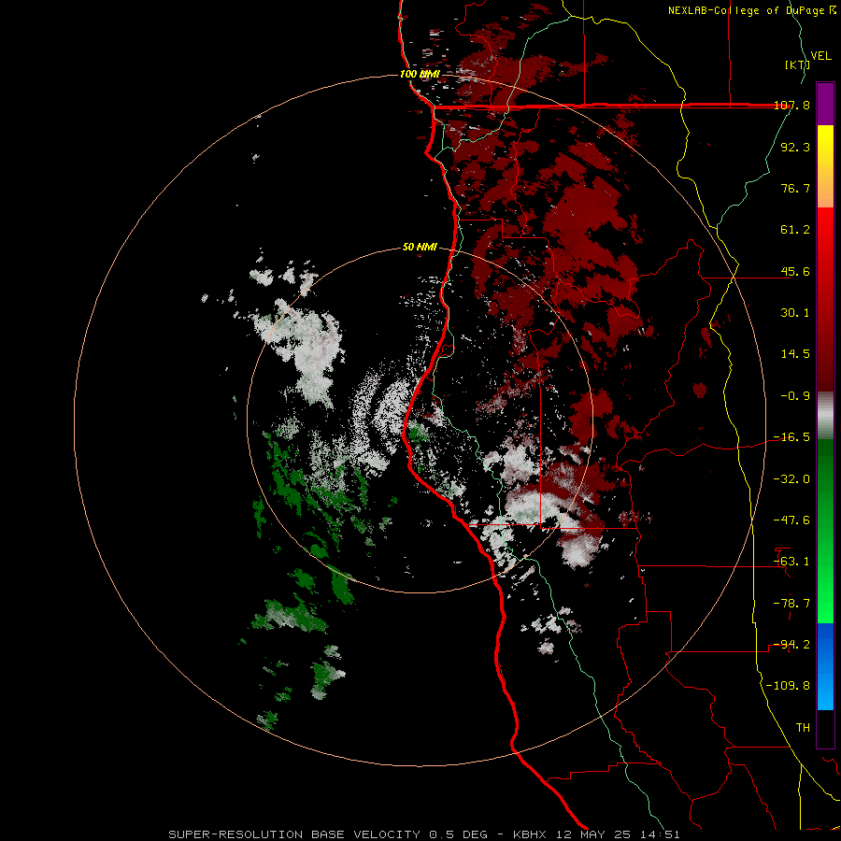Select the 61.2 legend value
The height and width of the screenshot is (841, 841).
click(x=795, y=230)
